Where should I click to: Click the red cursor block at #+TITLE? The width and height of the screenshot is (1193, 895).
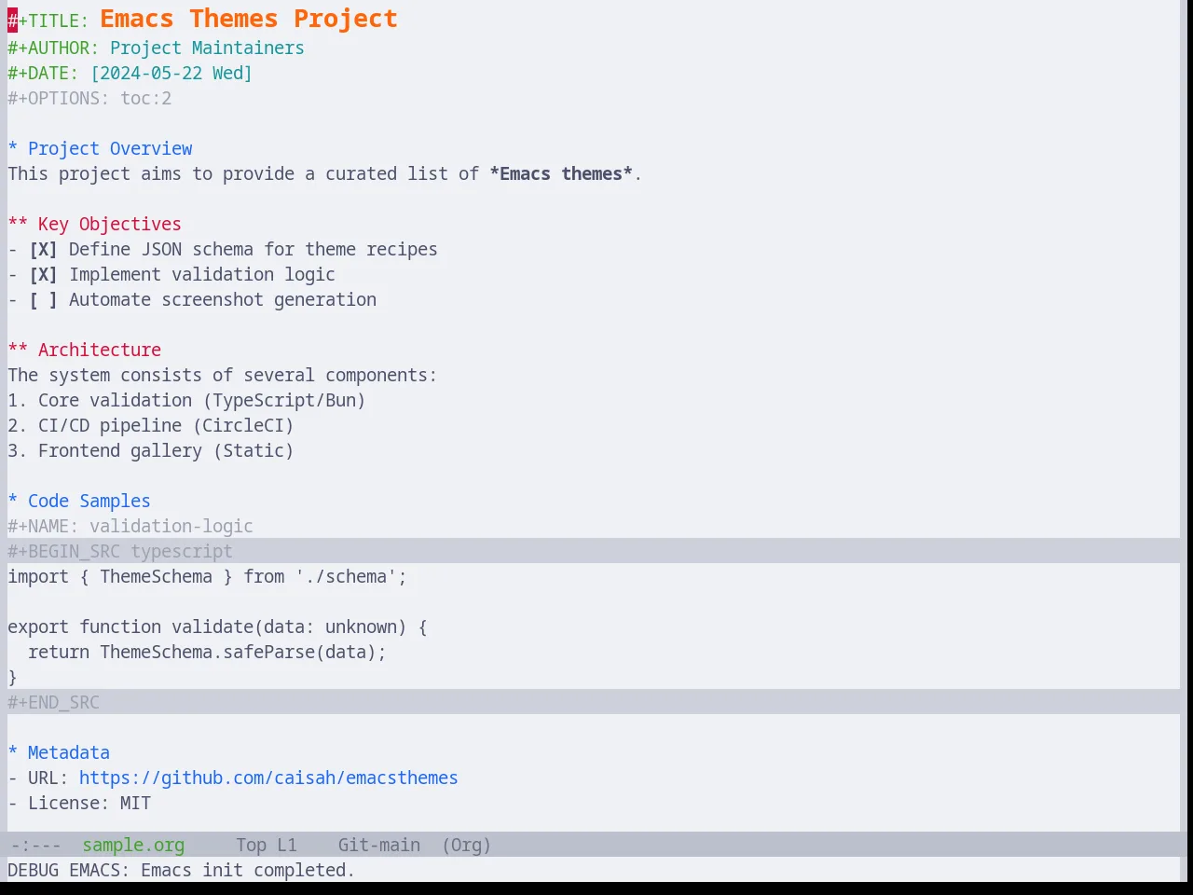pyautogui.click(x=13, y=21)
